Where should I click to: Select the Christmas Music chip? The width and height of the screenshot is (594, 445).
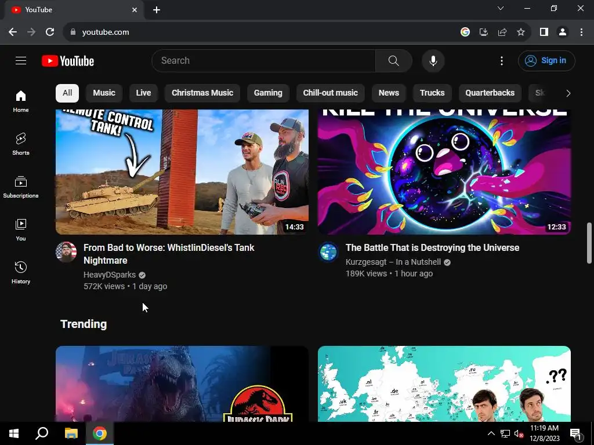202,93
